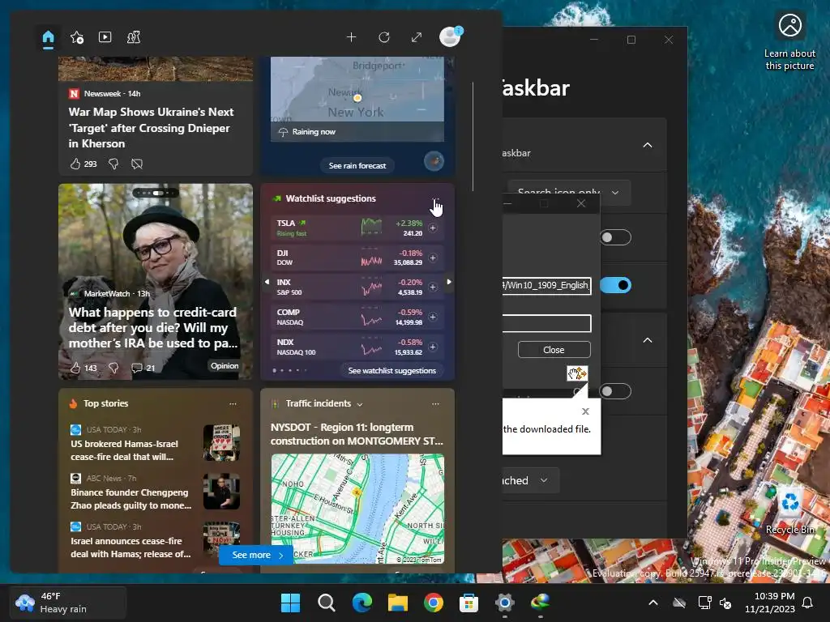Go to previous watchlist page arrow
The width and height of the screenshot is (830, 622).
coord(267,282)
